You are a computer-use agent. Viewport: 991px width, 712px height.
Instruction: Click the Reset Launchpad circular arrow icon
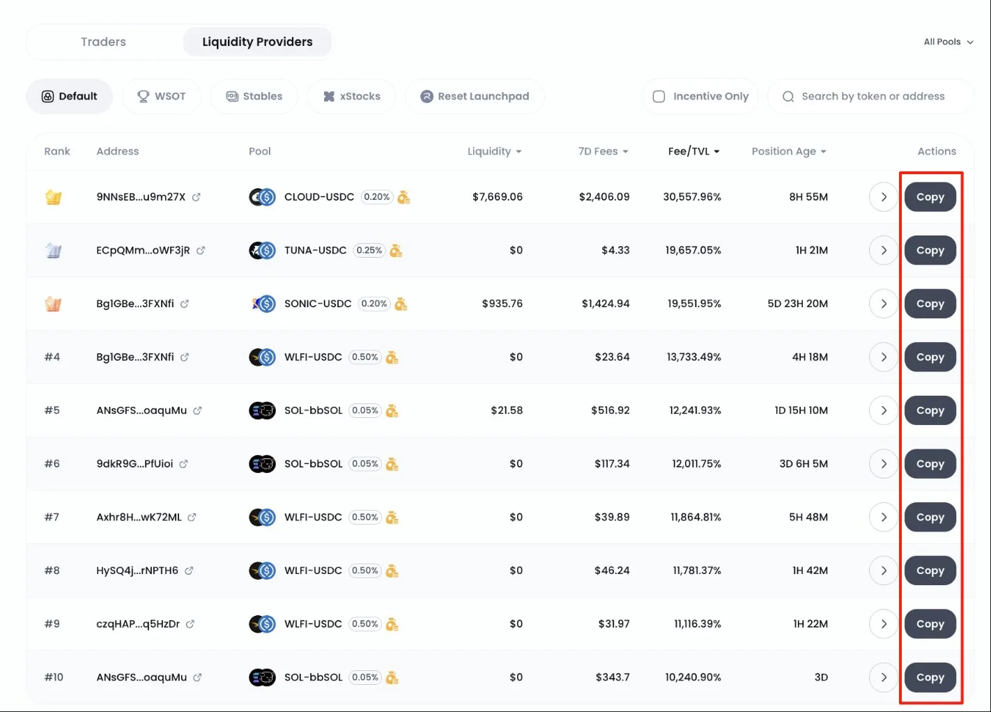(x=426, y=96)
